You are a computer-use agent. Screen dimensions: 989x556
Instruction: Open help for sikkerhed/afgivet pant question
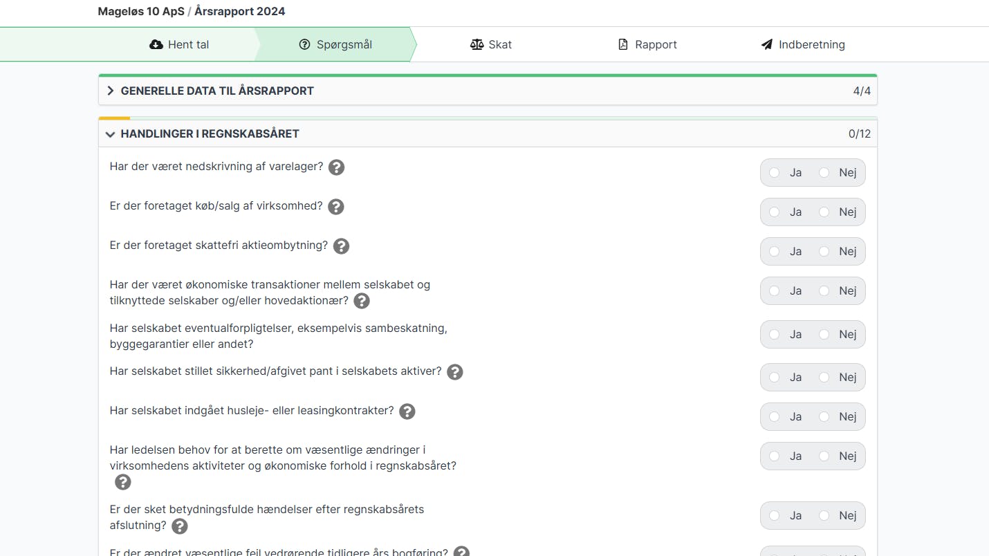coord(454,372)
